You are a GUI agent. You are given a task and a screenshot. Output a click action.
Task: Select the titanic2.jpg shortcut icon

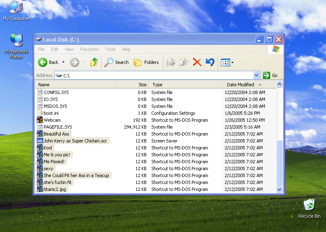coord(40,189)
